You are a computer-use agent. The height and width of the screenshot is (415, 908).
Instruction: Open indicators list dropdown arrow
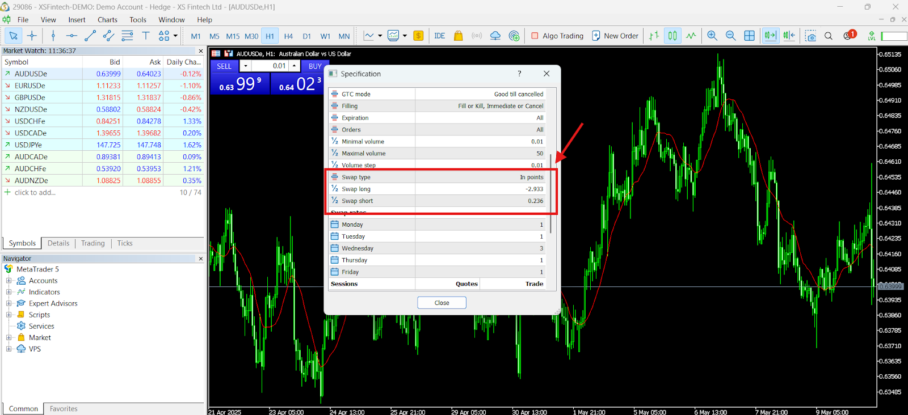(x=380, y=36)
